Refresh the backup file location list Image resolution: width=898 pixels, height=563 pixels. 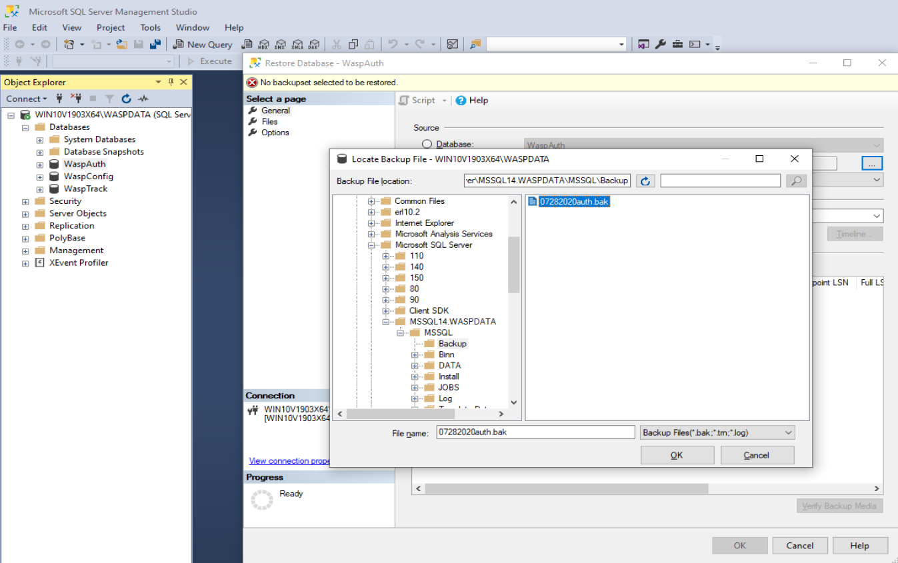[x=645, y=181]
